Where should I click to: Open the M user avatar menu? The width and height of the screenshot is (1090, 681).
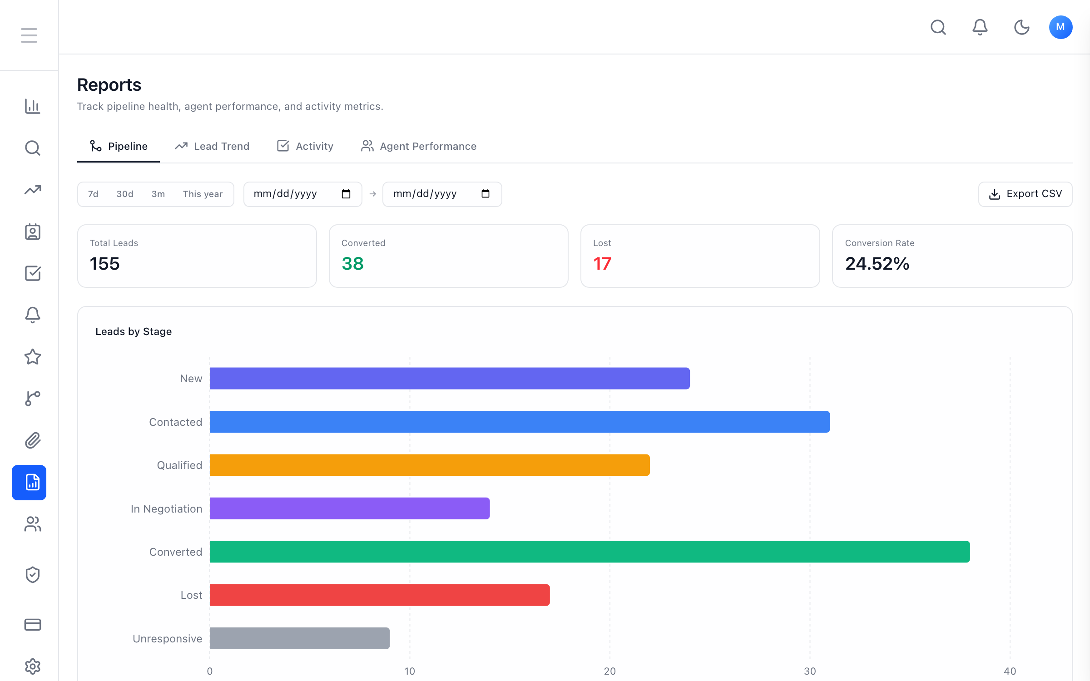(x=1061, y=27)
